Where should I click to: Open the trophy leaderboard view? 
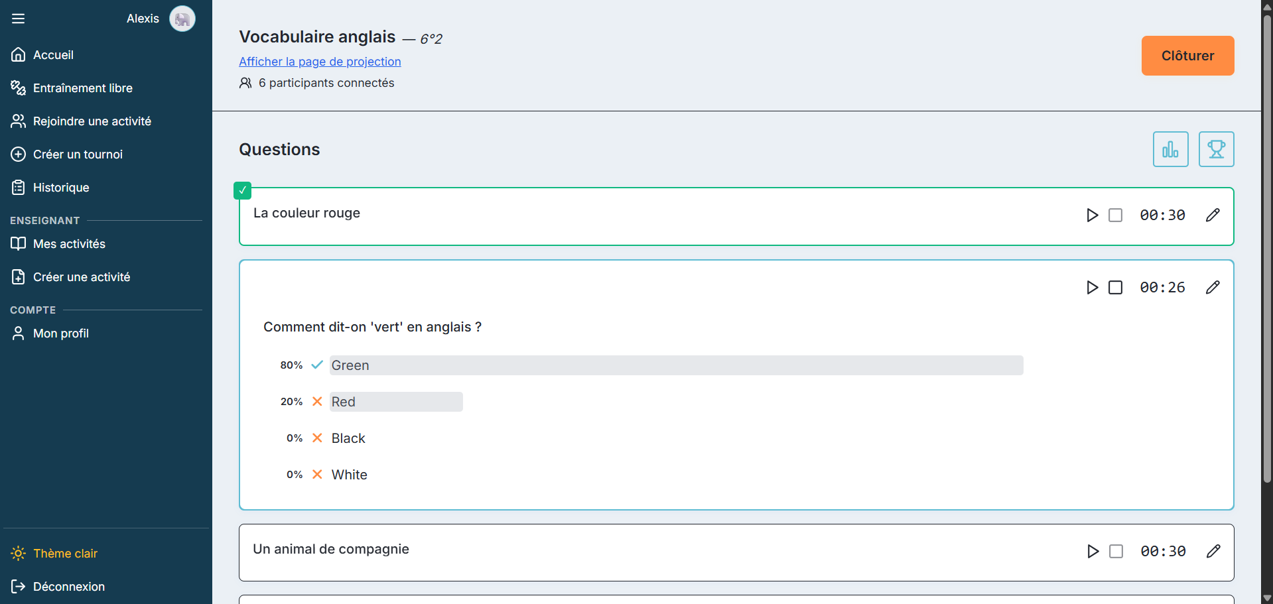tap(1216, 149)
